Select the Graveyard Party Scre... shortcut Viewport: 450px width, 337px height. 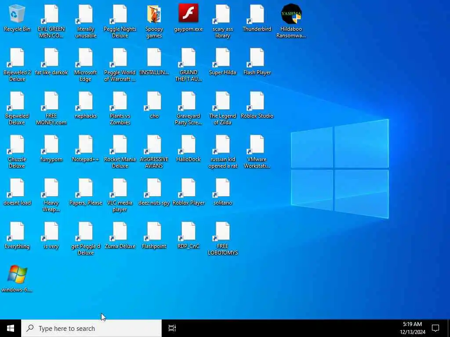(x=188, y=108)
